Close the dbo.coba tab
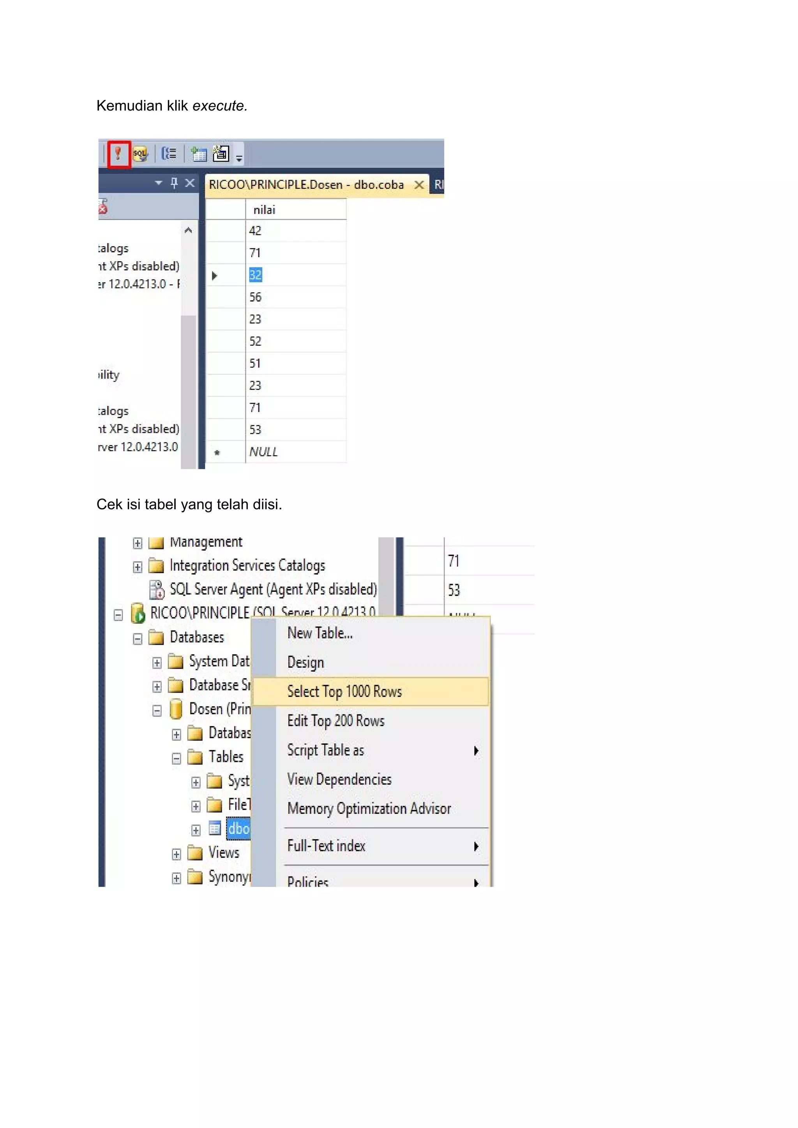The height and width of the screenshot is (1128, 798). (419, 185)
